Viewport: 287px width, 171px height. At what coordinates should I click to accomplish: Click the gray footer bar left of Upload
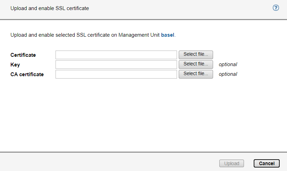(x=104, y=163)
